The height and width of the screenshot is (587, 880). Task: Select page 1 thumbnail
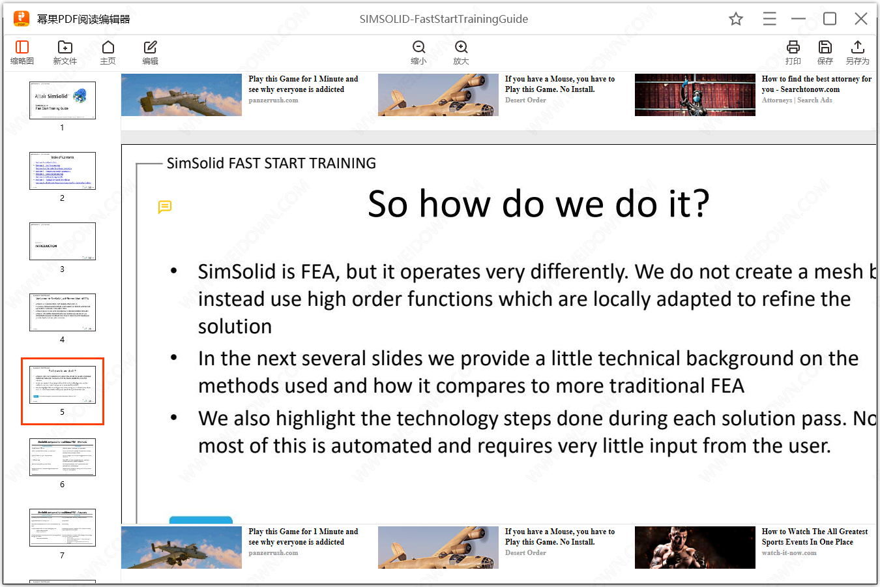pyautogui.click(x=63, y=100)
